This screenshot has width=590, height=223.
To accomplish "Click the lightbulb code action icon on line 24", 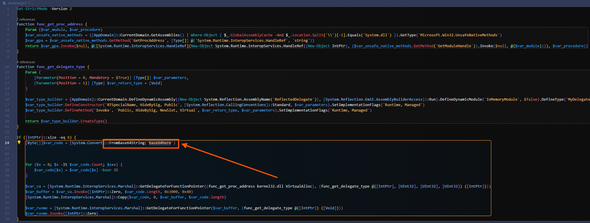I will point(19,142).
